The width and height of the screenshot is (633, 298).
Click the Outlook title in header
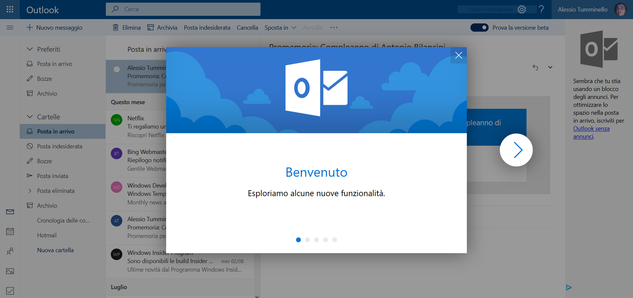(x=43, y=10)
